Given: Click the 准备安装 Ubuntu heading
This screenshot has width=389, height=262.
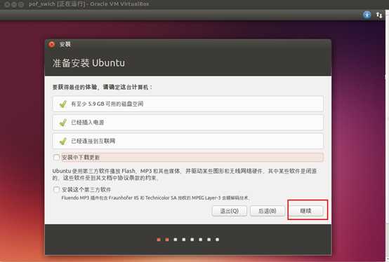Looking at the screenshot, I should click(x=88, y=63).
